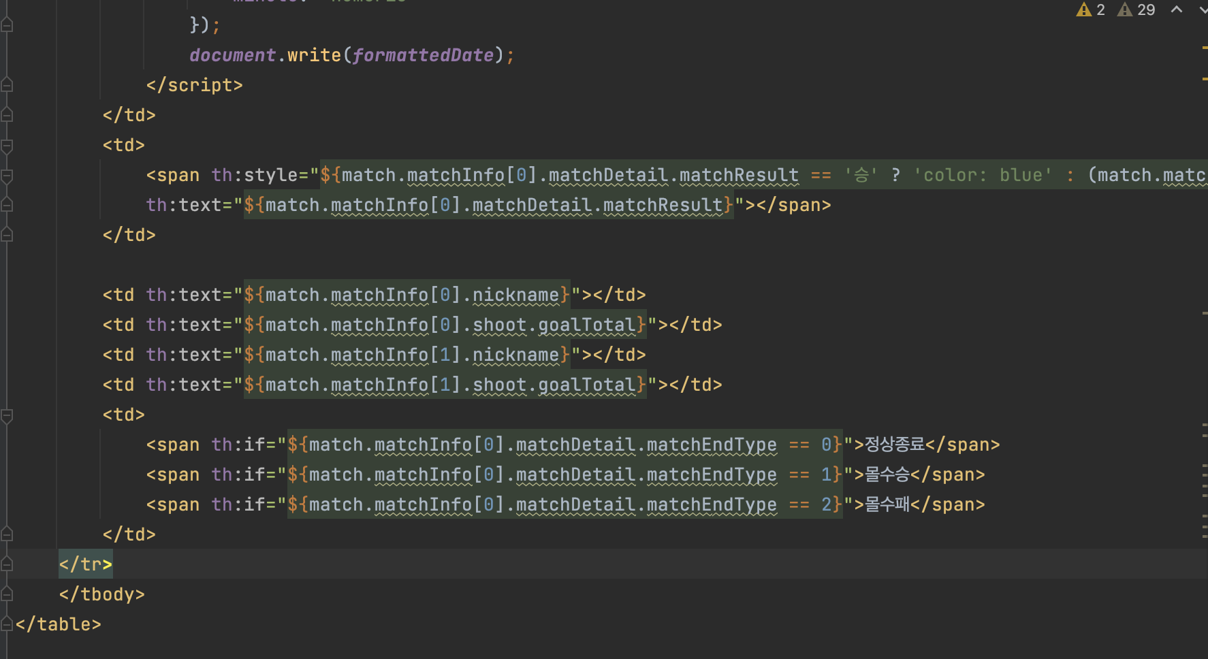1208x659 pixels.
Task: Click 'document' in the document.write line
Action: pos(232,55)
